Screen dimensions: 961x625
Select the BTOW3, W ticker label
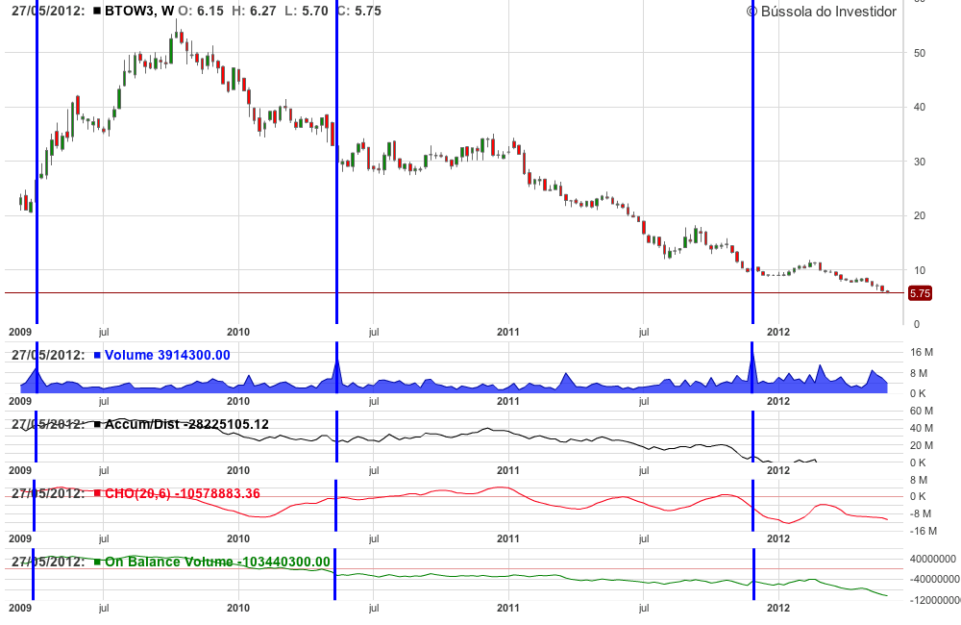pos(139,11)
